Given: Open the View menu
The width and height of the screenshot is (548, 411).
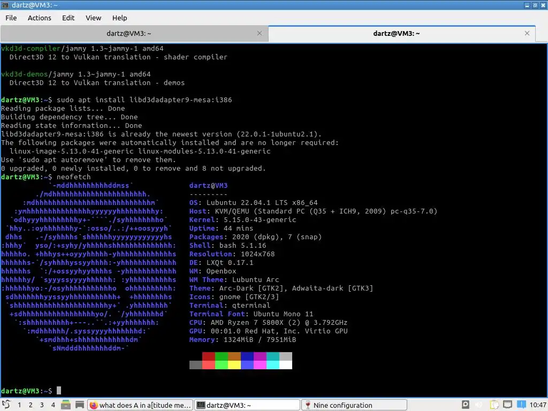Looking at the screenshot, I should tap(93, 18).
